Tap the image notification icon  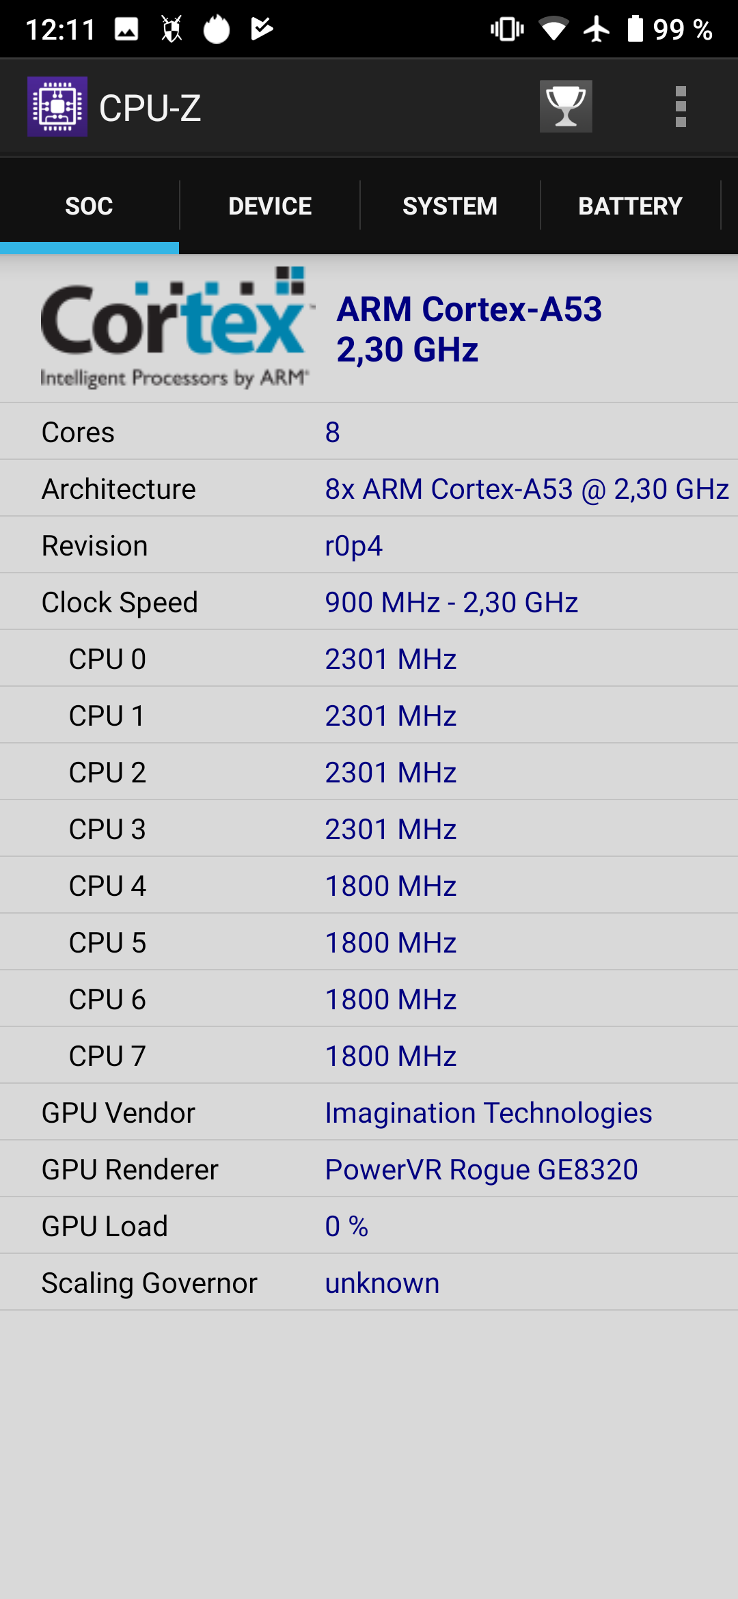pos(126,29)
